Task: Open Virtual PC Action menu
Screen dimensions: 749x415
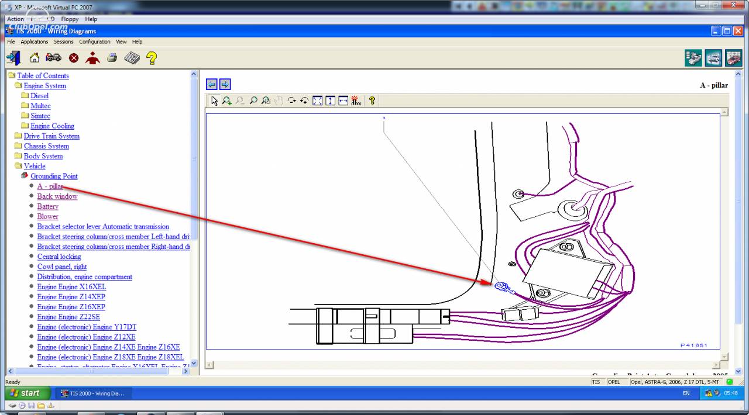Action: [x=15, y=19]
